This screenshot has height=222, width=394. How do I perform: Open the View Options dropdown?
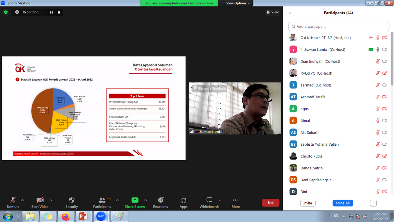click(238, 3)
